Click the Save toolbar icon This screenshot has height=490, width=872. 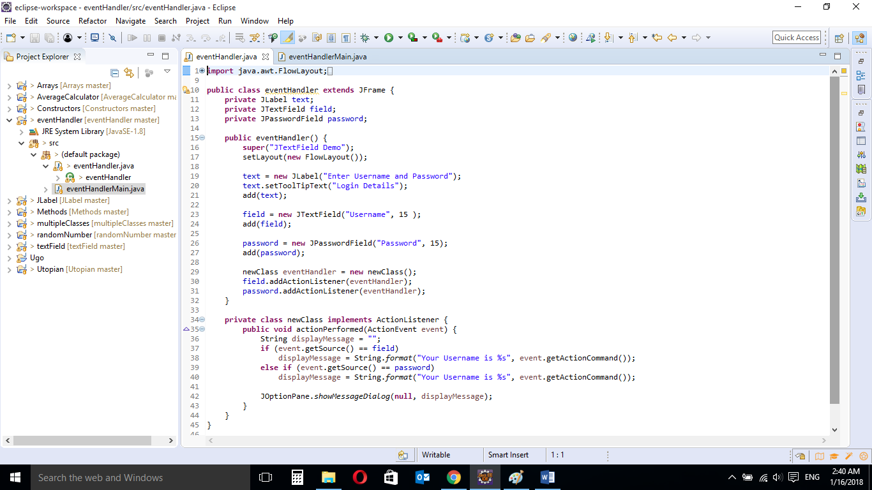point(34,38)
